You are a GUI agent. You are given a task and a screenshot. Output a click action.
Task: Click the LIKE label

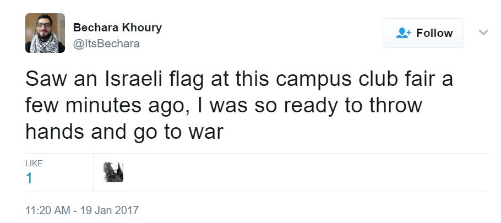pos(34,164)
